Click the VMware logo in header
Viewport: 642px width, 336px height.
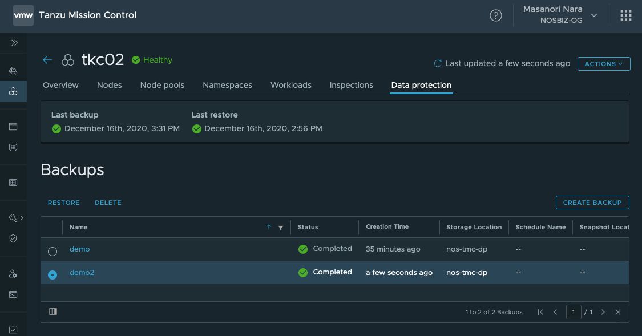click(x=23, y=15)
